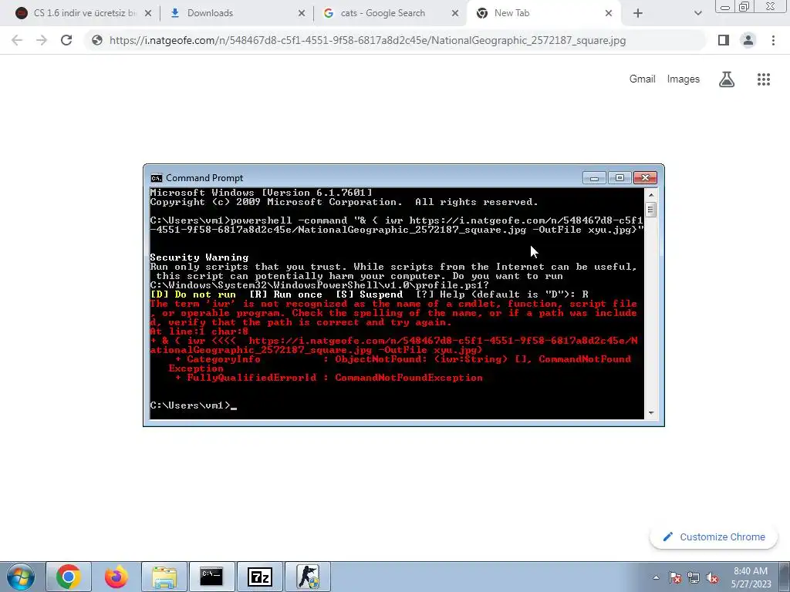The height and width of the screenshot is (592, 790).
Task: Show hidden tray icons arrow
Action: (656, 578)
